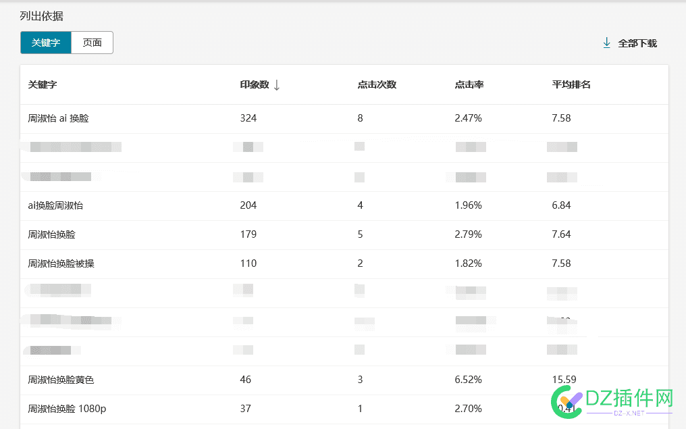Click the sort arrow beside 印象数
Image resolution: width=686 pixels, height=429 pixels.
tap(277, 85)
